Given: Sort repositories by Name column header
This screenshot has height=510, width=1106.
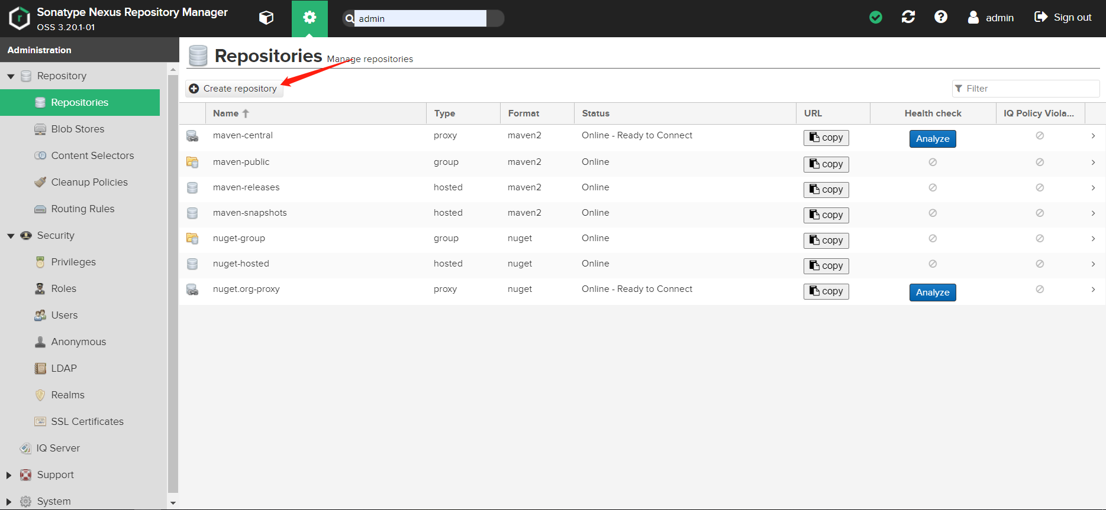Looking at the screenshot, I should coord(315,113).
